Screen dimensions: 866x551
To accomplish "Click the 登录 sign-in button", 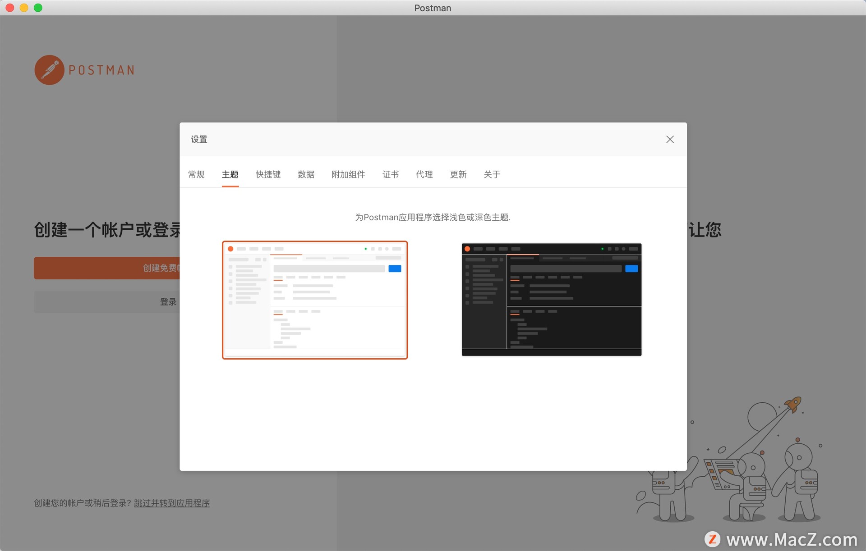I will [107, 302].
